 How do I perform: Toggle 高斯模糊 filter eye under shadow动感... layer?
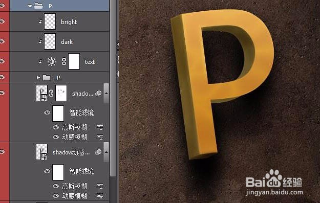point(56,186)
